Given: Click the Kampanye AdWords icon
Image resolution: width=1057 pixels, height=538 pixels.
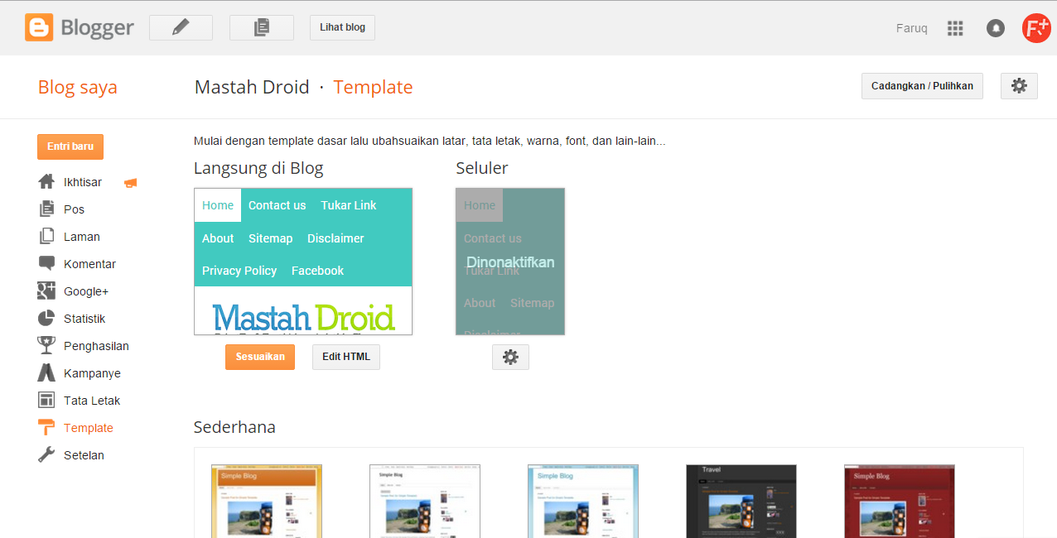Looking at the screenshot, I should click(46, 373).
